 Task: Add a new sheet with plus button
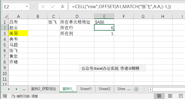click(x=136, y=89)
